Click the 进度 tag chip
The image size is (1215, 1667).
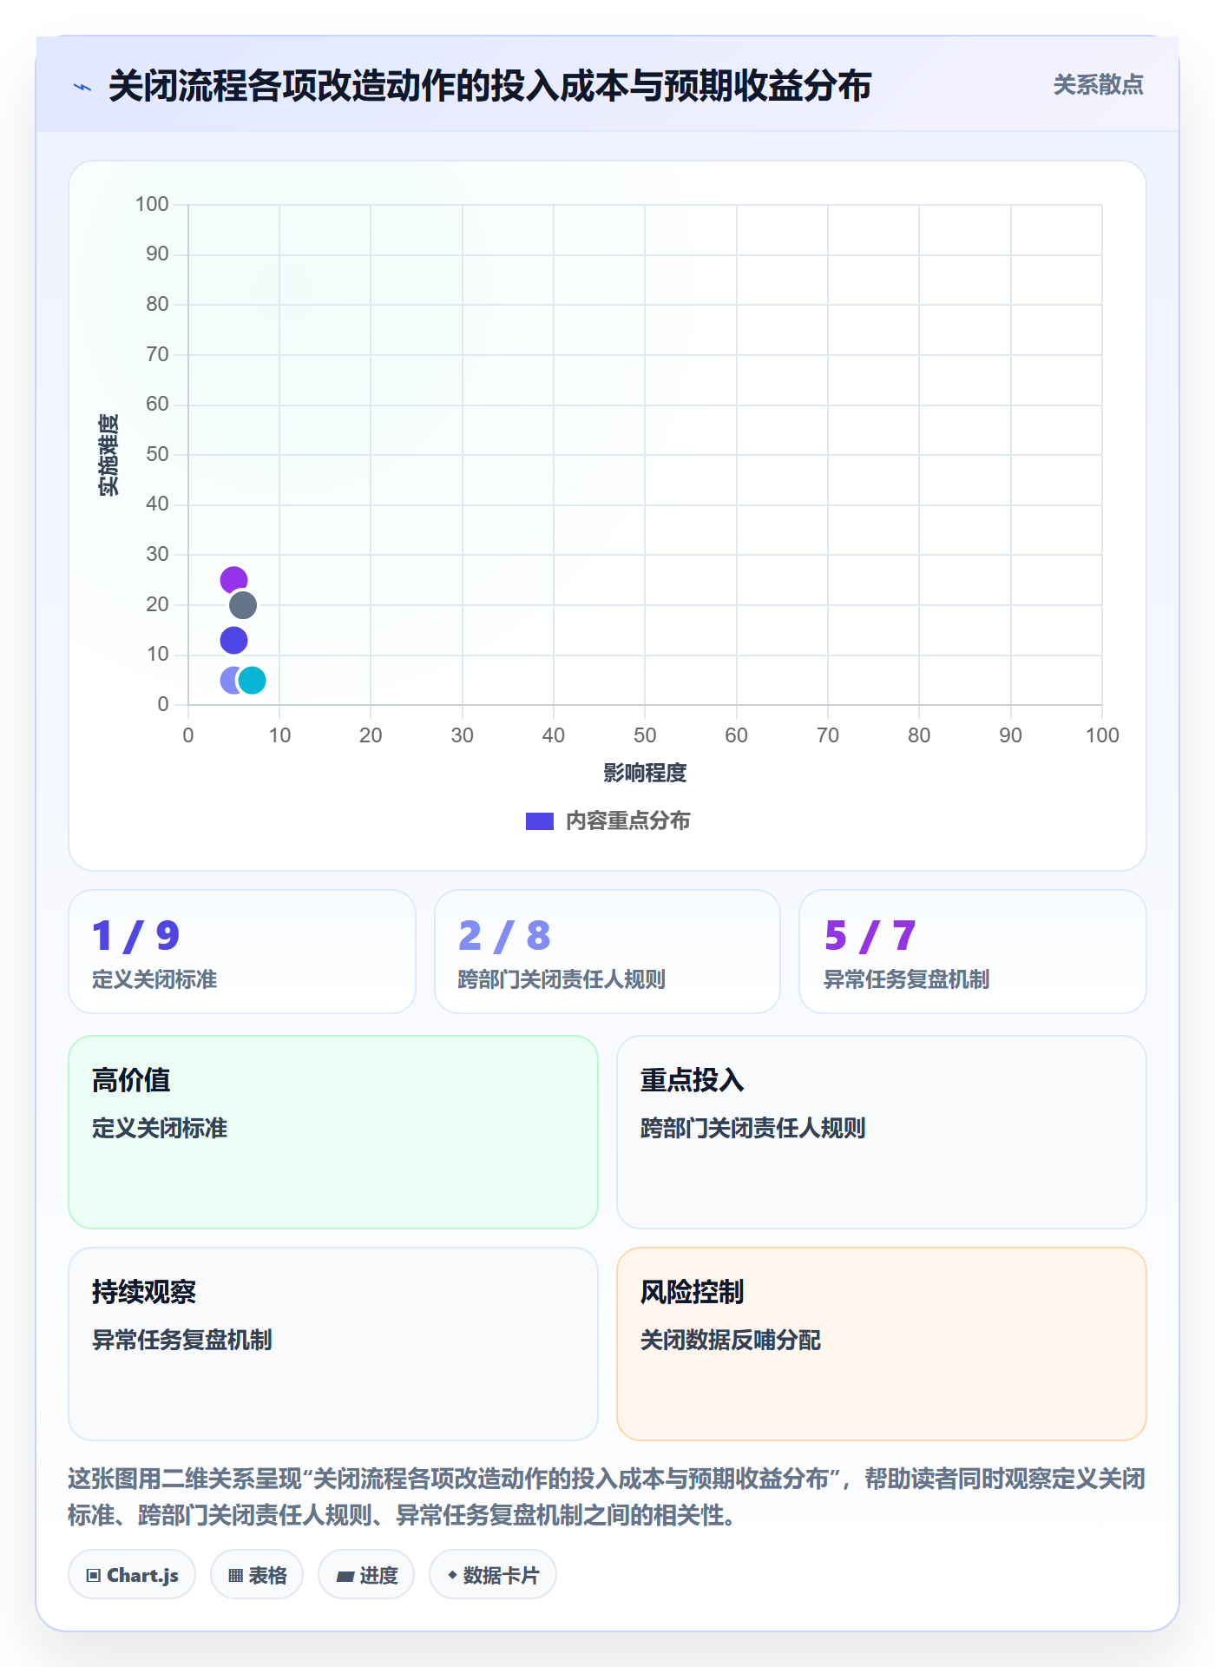366,1575
